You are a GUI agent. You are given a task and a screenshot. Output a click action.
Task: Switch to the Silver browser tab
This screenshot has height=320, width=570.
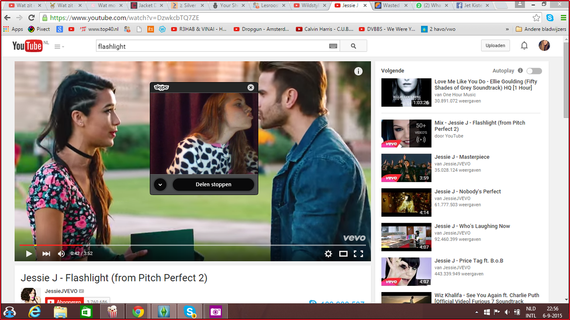(x=189, y=6)
